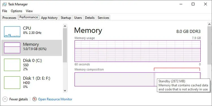Image resolution: width=212 pixels, height=106 pixels.
Task: Switch to the Details tab
Action: click(90, 18)
